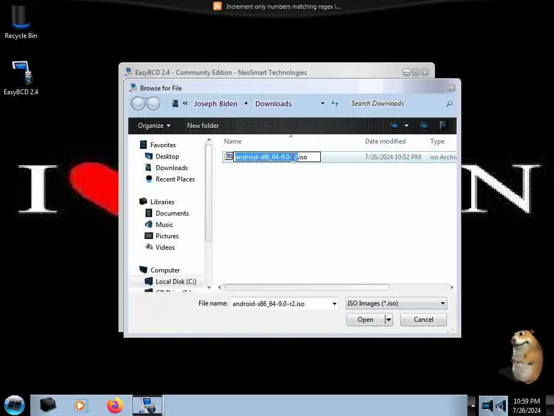554x416 pixels.
Task: Select the EasyBCD 2.4 desktop shortcut
Action: [21, 78]
